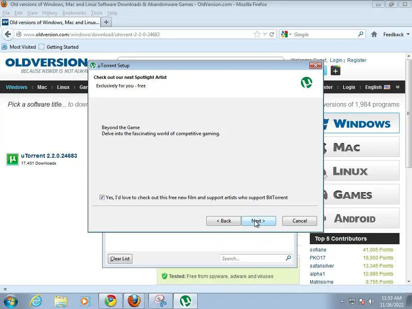Screen dimensions: 412x309
Task: Open the Help menu in Firefox
Action: pyautogui.click(x=112, y=13)
